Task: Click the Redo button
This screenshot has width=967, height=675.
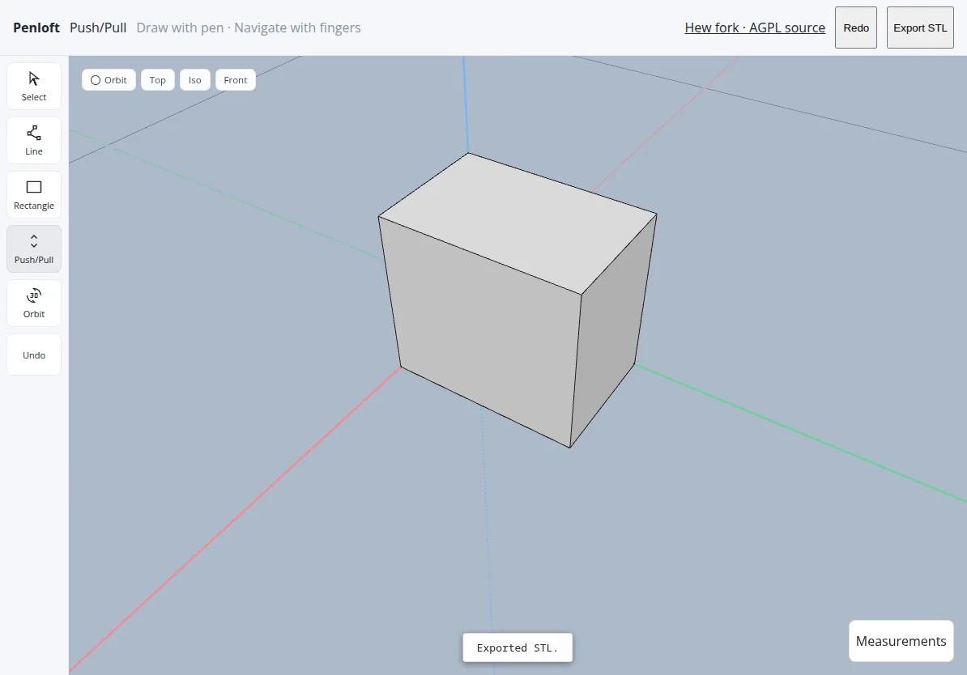Action: [856, 28]
